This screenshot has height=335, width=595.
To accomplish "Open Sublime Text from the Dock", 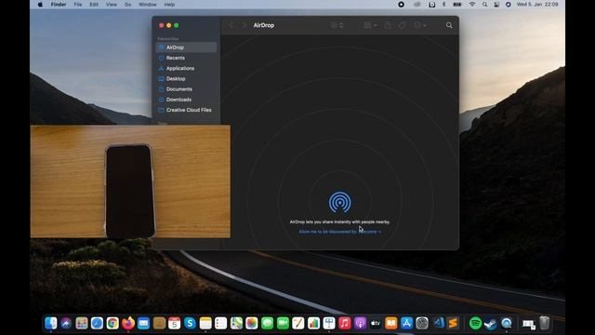I will (x=453, y=323).
